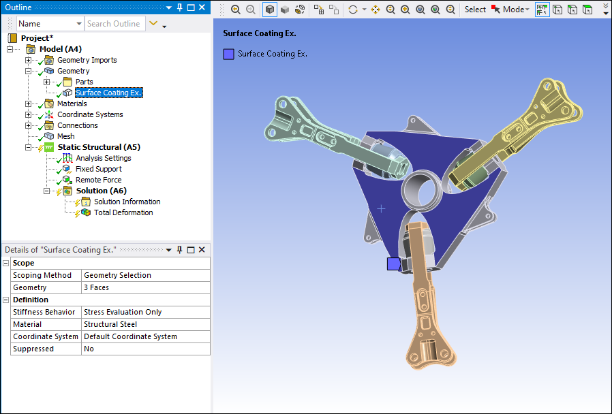Click inside the Search Outline field

[113, 24]
